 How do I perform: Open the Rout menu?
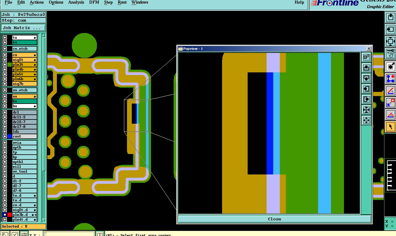click(122, 2)
